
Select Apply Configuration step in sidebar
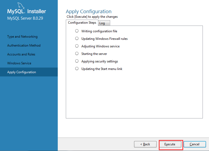[x=29, y=72]
